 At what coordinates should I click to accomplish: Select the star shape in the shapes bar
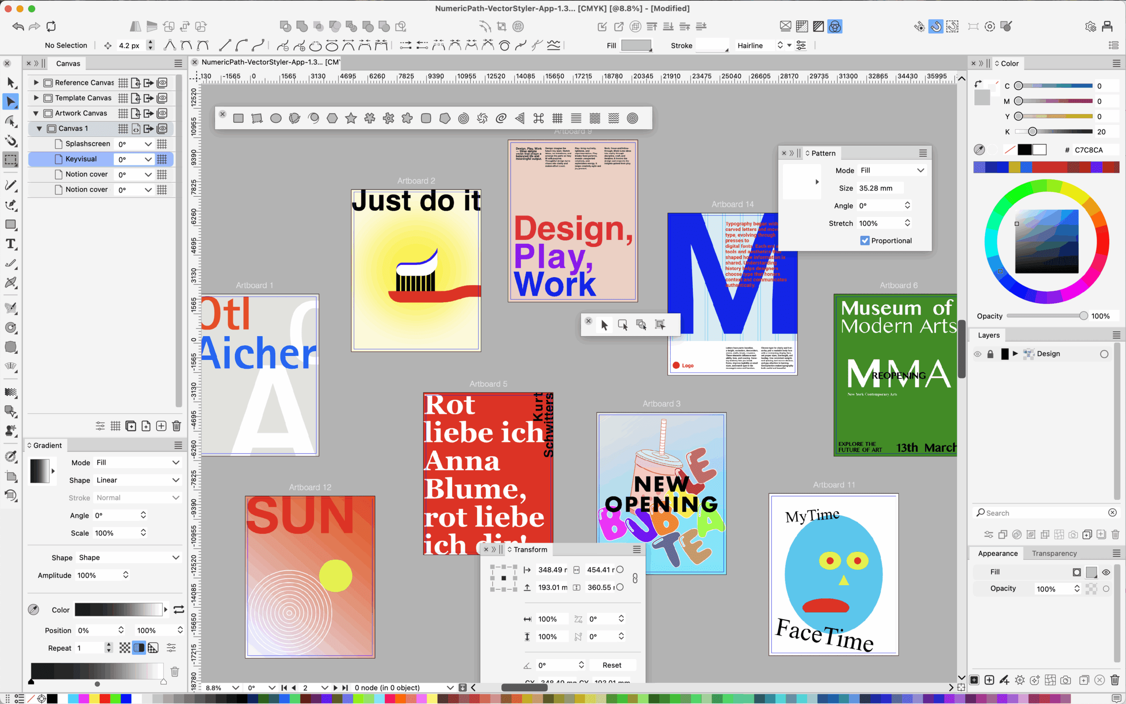click(351, 118)
